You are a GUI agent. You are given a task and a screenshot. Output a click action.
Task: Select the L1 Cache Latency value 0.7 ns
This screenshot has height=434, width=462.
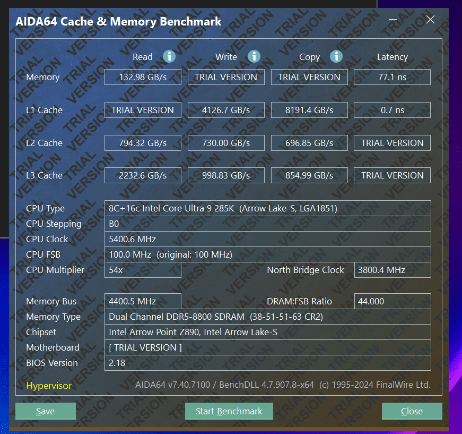tap(392, 110)
